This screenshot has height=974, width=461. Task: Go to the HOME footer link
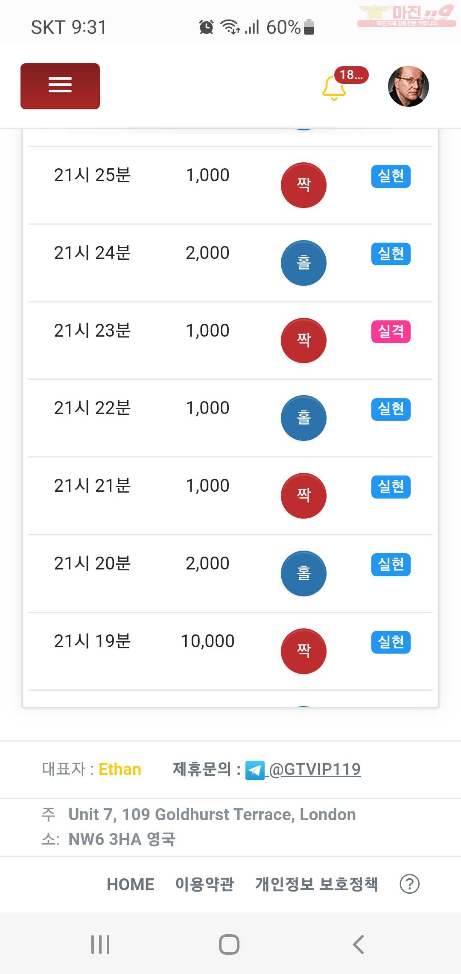click(x=131, y=884)
